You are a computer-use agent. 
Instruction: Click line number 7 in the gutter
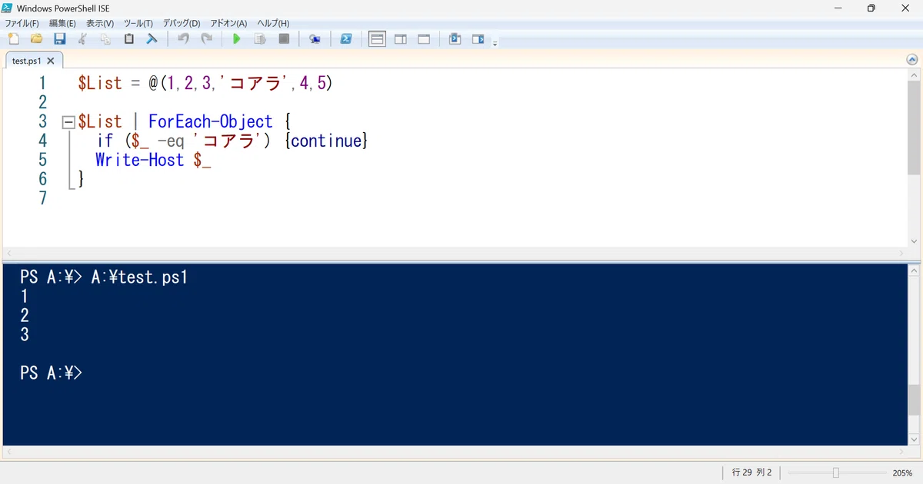tap(42, 198)
